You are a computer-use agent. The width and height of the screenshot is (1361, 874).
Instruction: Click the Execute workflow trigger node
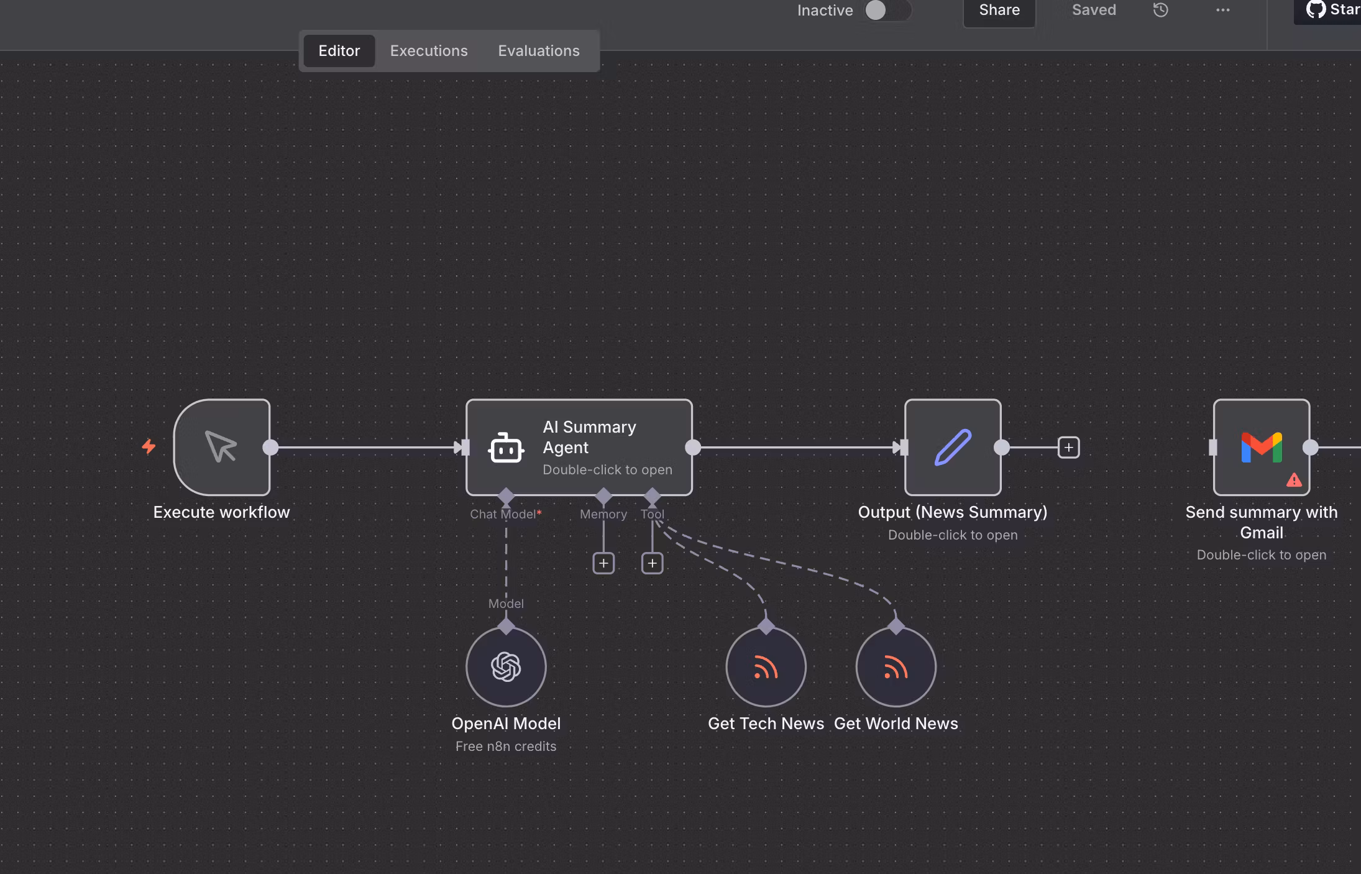coord(222,447)
